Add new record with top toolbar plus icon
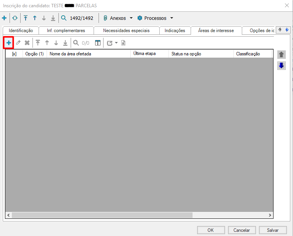 pos(5,18)
